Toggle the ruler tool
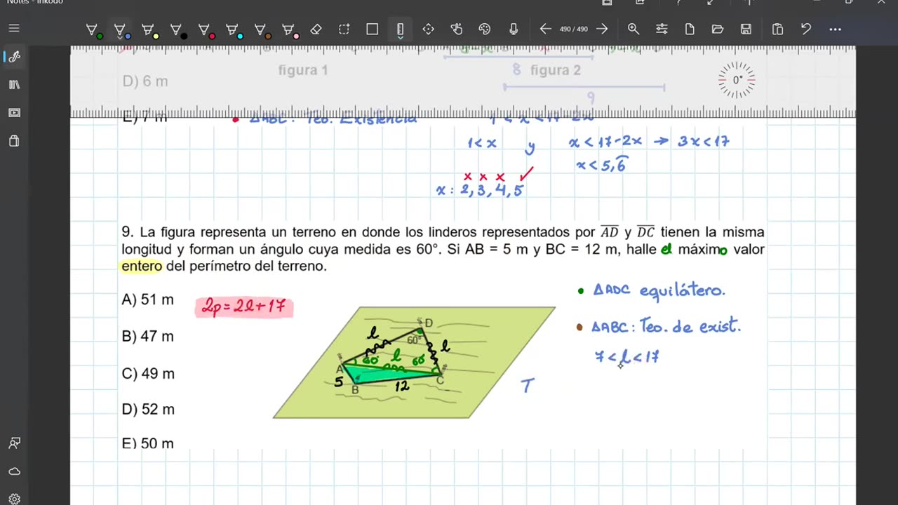Image resolution: width=898 pixels, height=505 pixels. click(400, 29)
